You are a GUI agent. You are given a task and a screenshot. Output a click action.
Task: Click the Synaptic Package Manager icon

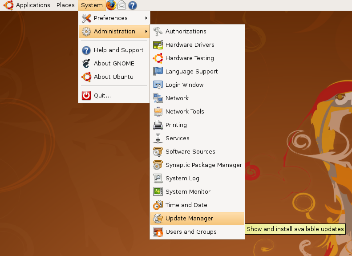[158, 165]
